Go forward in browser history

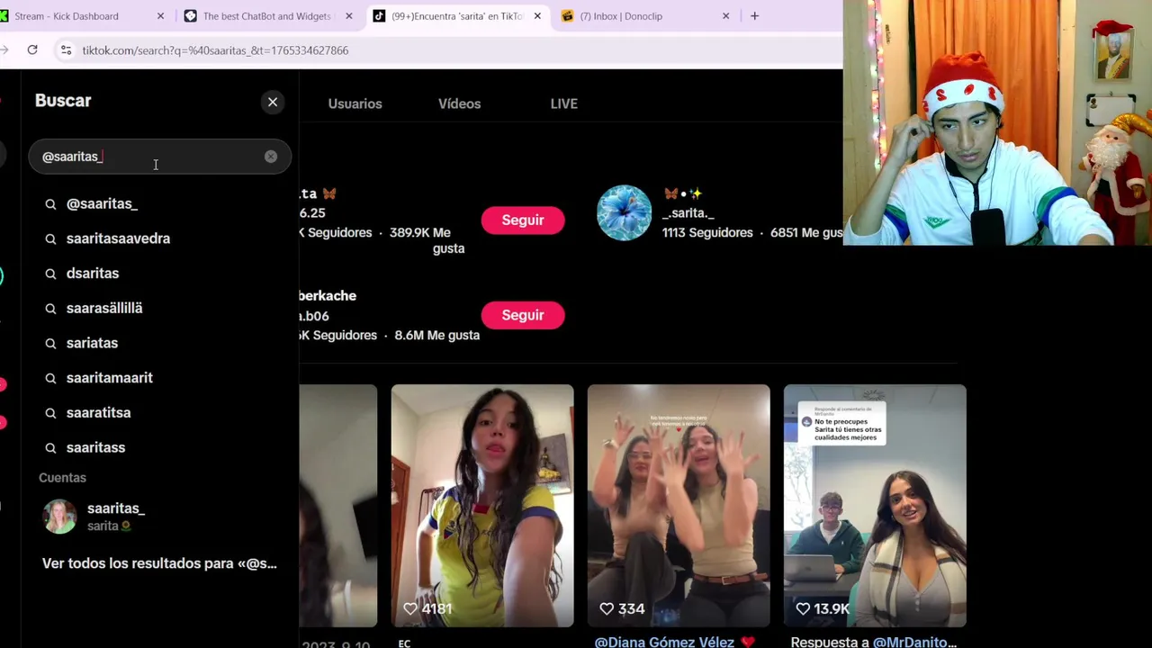pyautogui.click(x=4, y=50)
